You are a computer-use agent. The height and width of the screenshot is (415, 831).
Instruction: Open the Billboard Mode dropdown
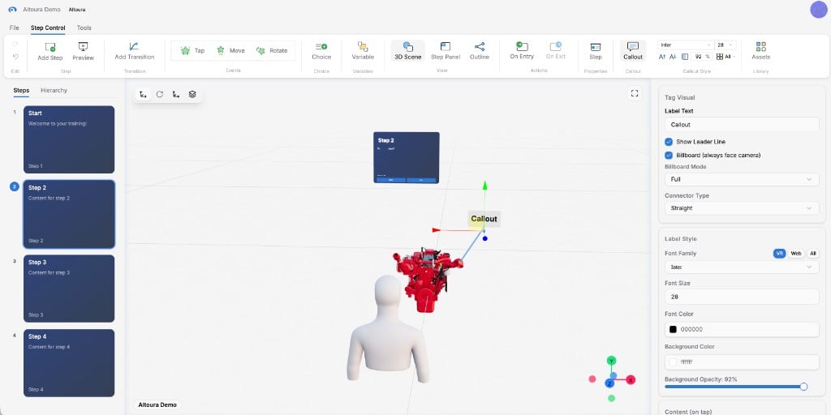pyautogui.click(x=742, y=179)
